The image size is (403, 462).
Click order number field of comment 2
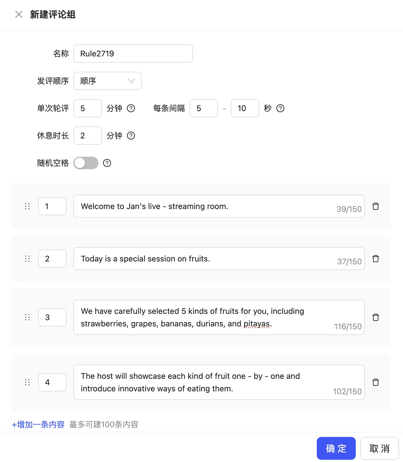(x=52, y=259)
